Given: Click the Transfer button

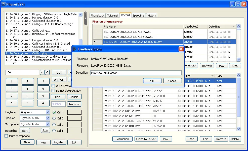Looking at the screenshot, I should pyautogui.click(x=74, y=104).
